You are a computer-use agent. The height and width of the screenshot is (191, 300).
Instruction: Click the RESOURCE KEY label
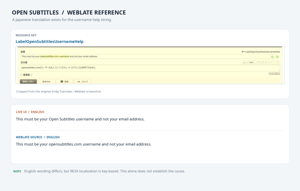point(26,35)
